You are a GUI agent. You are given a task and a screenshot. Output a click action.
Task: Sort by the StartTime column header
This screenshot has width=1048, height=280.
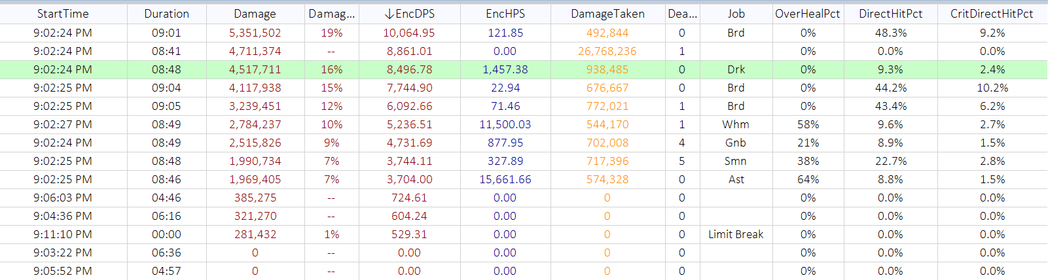[63, 14]
